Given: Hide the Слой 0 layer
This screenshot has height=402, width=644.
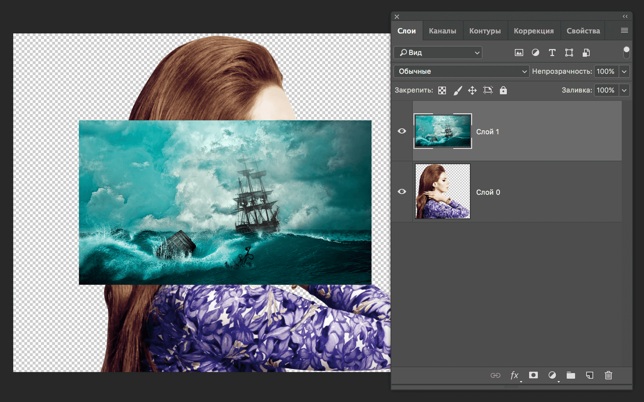Looking at the screenshot, I should (x=402, y=191).
